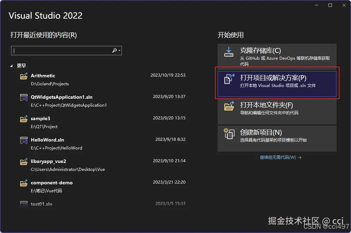Collapse the 更早 group

(11, 66)
